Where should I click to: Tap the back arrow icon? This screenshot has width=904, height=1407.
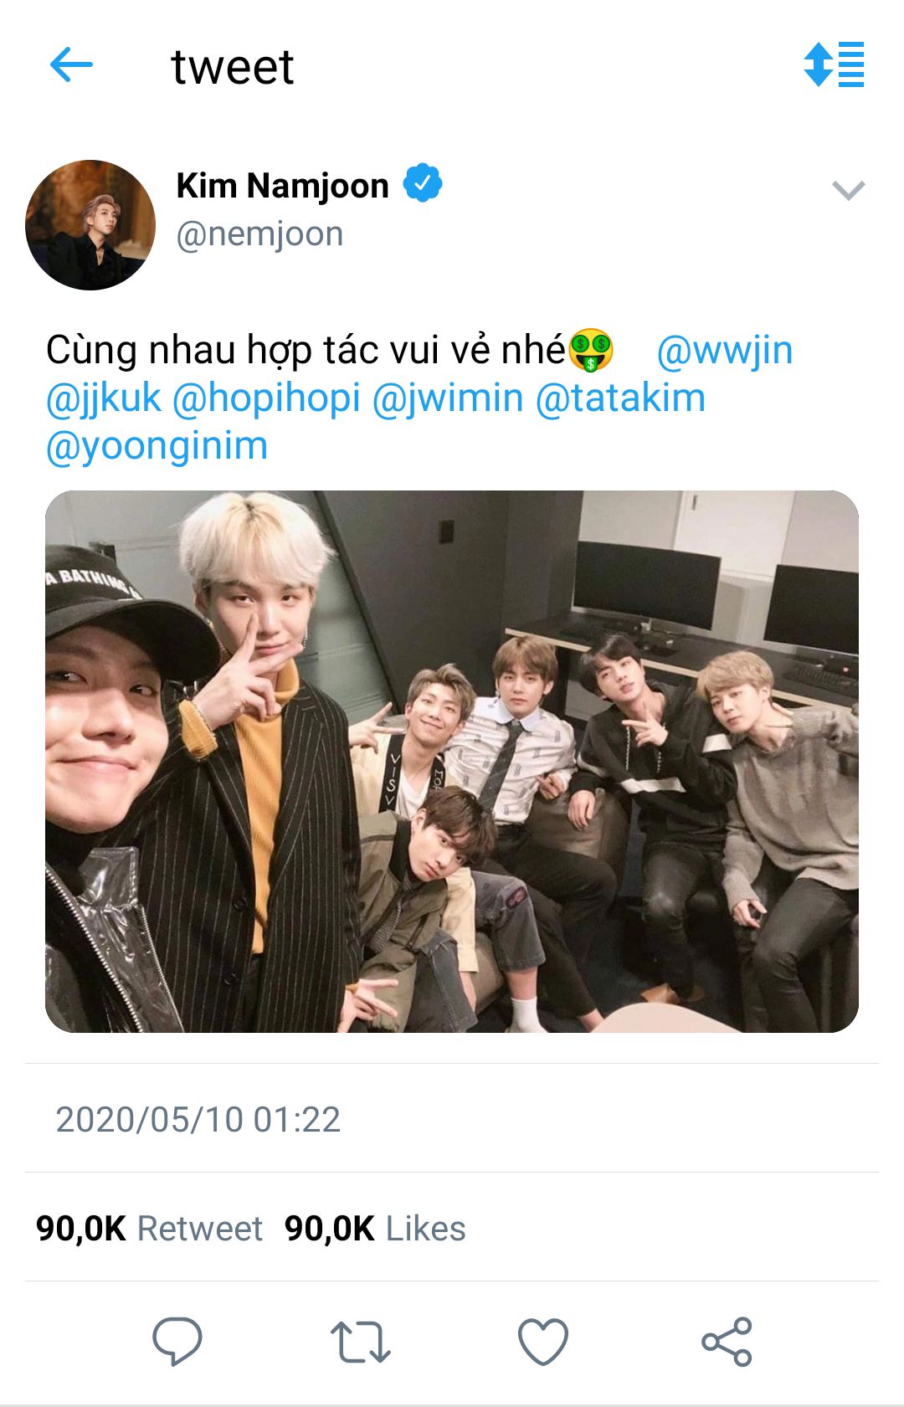(x=71, y=65)
